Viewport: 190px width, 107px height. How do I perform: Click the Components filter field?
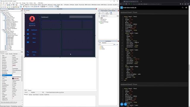pyautogui.click(x=13, y=11)
